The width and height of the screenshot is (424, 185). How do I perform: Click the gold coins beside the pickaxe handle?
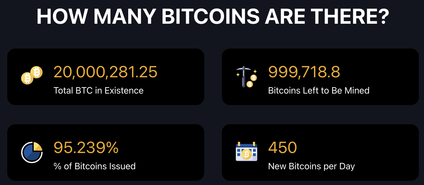(252, 81)
